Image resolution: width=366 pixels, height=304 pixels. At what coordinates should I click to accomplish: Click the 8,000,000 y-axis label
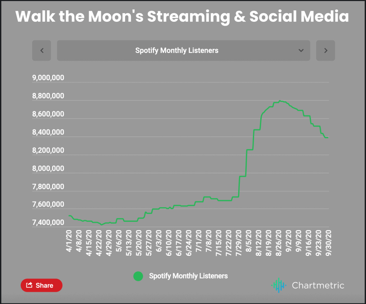pyautogui.click(x=48, y=168)
